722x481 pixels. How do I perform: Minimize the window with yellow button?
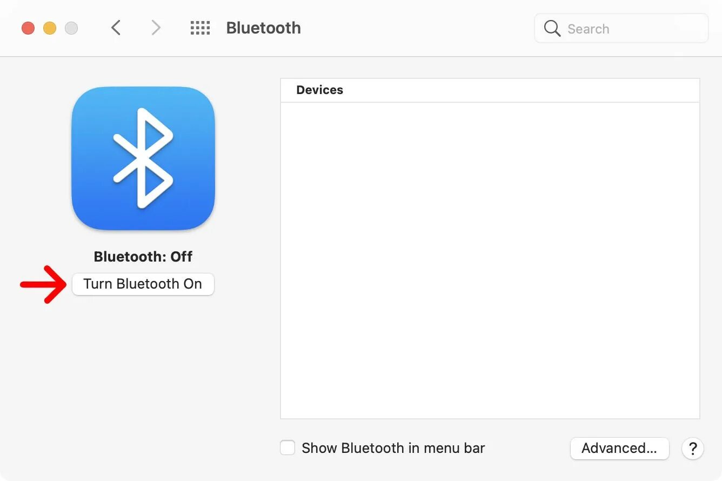(x=50, y=28)
